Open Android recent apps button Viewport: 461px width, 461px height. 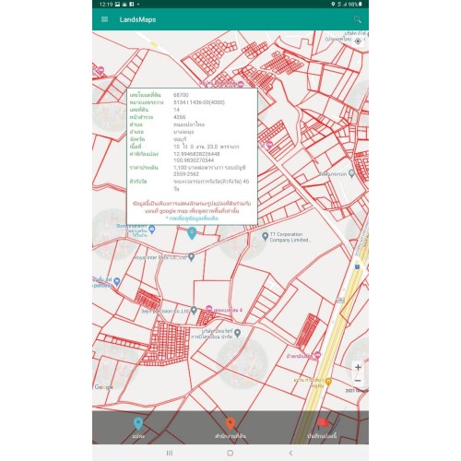coord(170,453)
